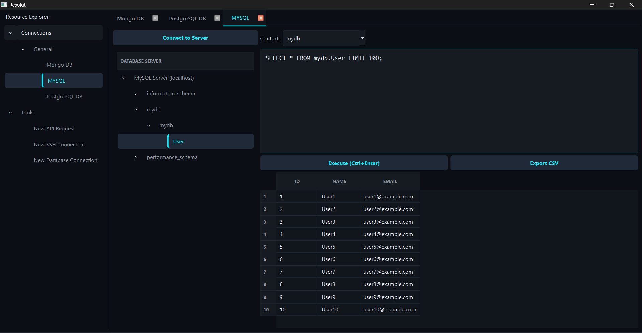Viewport: 642px width, 333px height.
Task: Switch to the PostgreSQL DB tab
Action: click(187, 18)
